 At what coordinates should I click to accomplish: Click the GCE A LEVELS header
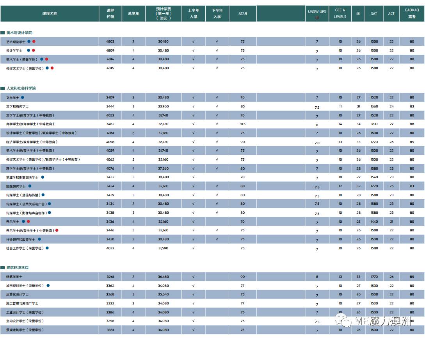tap(340, 14)
